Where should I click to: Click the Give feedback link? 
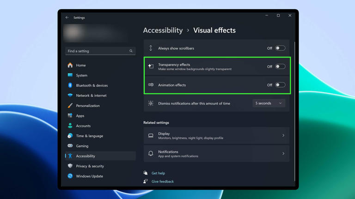pyautogui.click(x=163, y=181)
